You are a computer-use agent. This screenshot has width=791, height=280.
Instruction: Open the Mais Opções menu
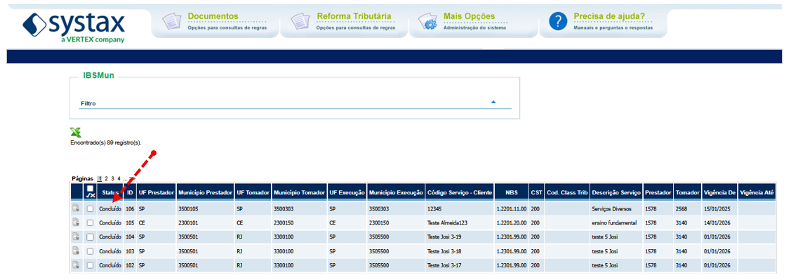(x=469, y=17)
